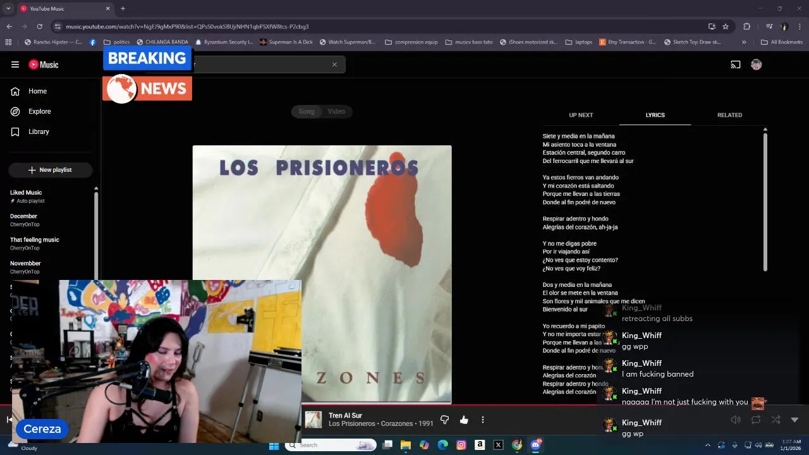The image size is (809, 455).
Task: Open Amazon from taskbar
Action: click(x=480, y=445)
